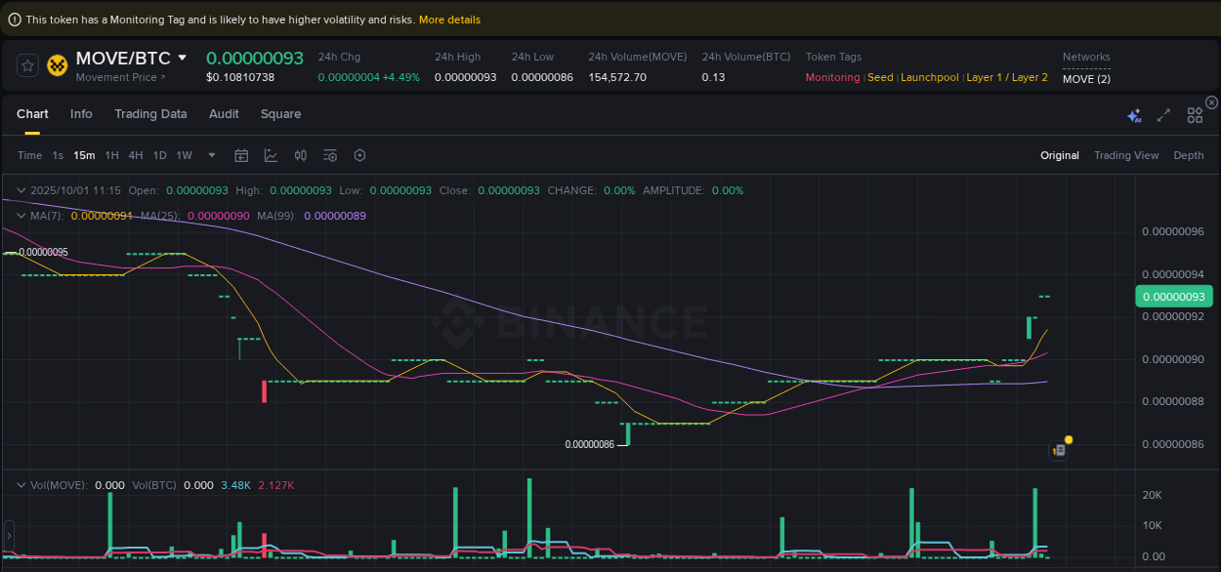The width and height of the screenshot is (1221, 572).
Task: Click the Binance coin logo beside MOVE/BTC
Action: [57, 65]
